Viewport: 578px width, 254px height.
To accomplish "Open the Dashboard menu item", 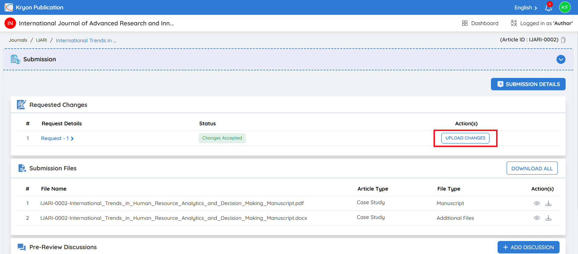I will tap(480, 23).
